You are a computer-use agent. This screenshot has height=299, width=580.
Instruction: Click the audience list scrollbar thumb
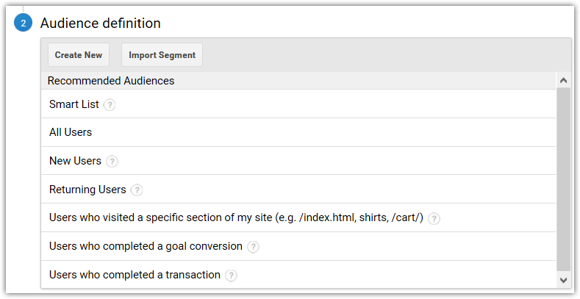[x=563, y=181]
